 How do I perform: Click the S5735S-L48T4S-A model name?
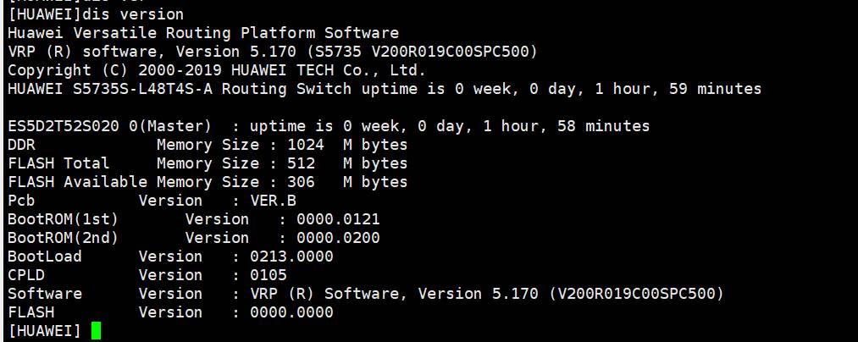[142, 89]
